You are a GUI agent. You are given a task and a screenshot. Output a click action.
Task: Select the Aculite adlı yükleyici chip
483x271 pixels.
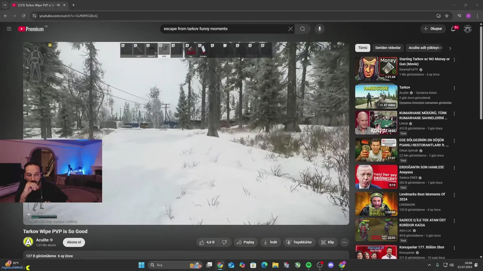click(x=425, y=48)
